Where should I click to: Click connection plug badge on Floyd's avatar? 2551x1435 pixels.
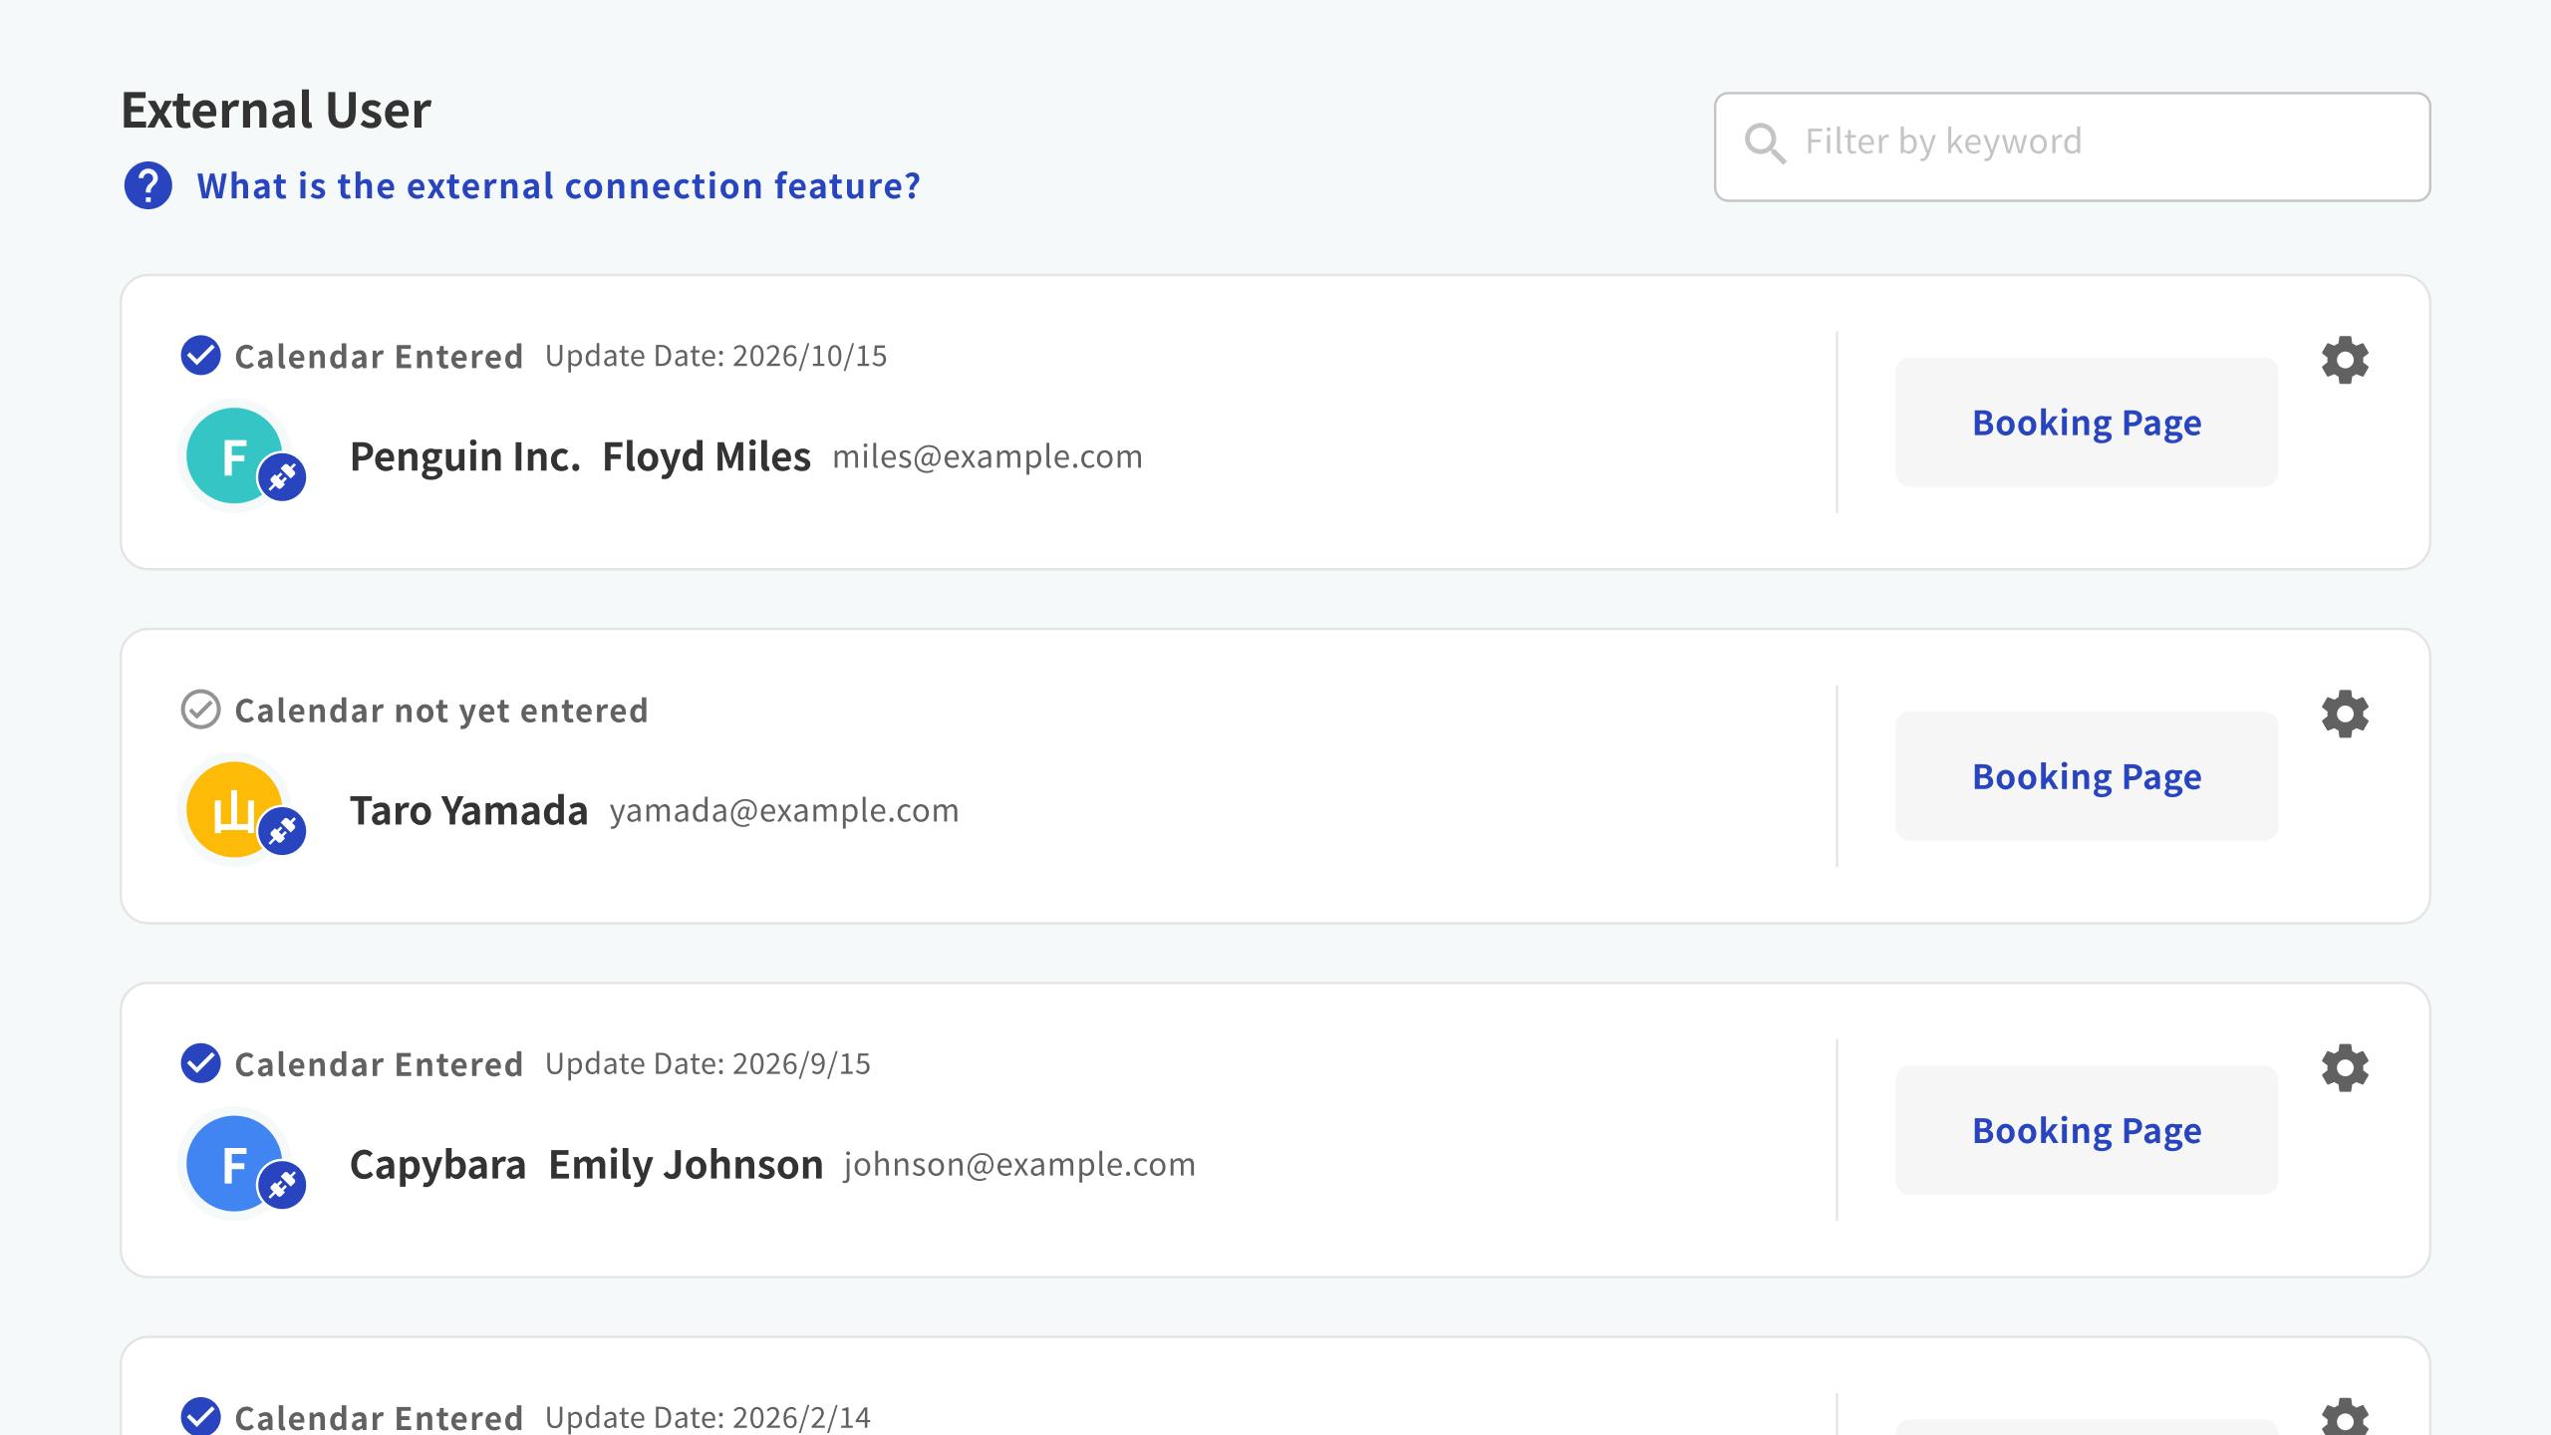[x=283, y=477]
